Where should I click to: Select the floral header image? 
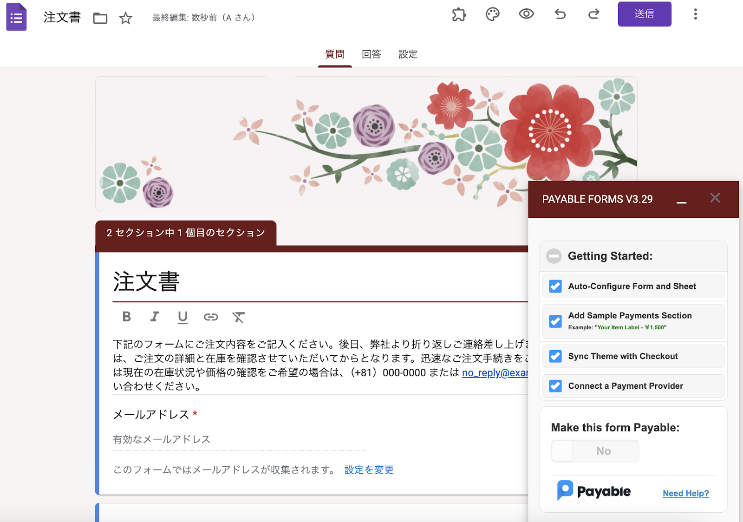coord(366,144)
